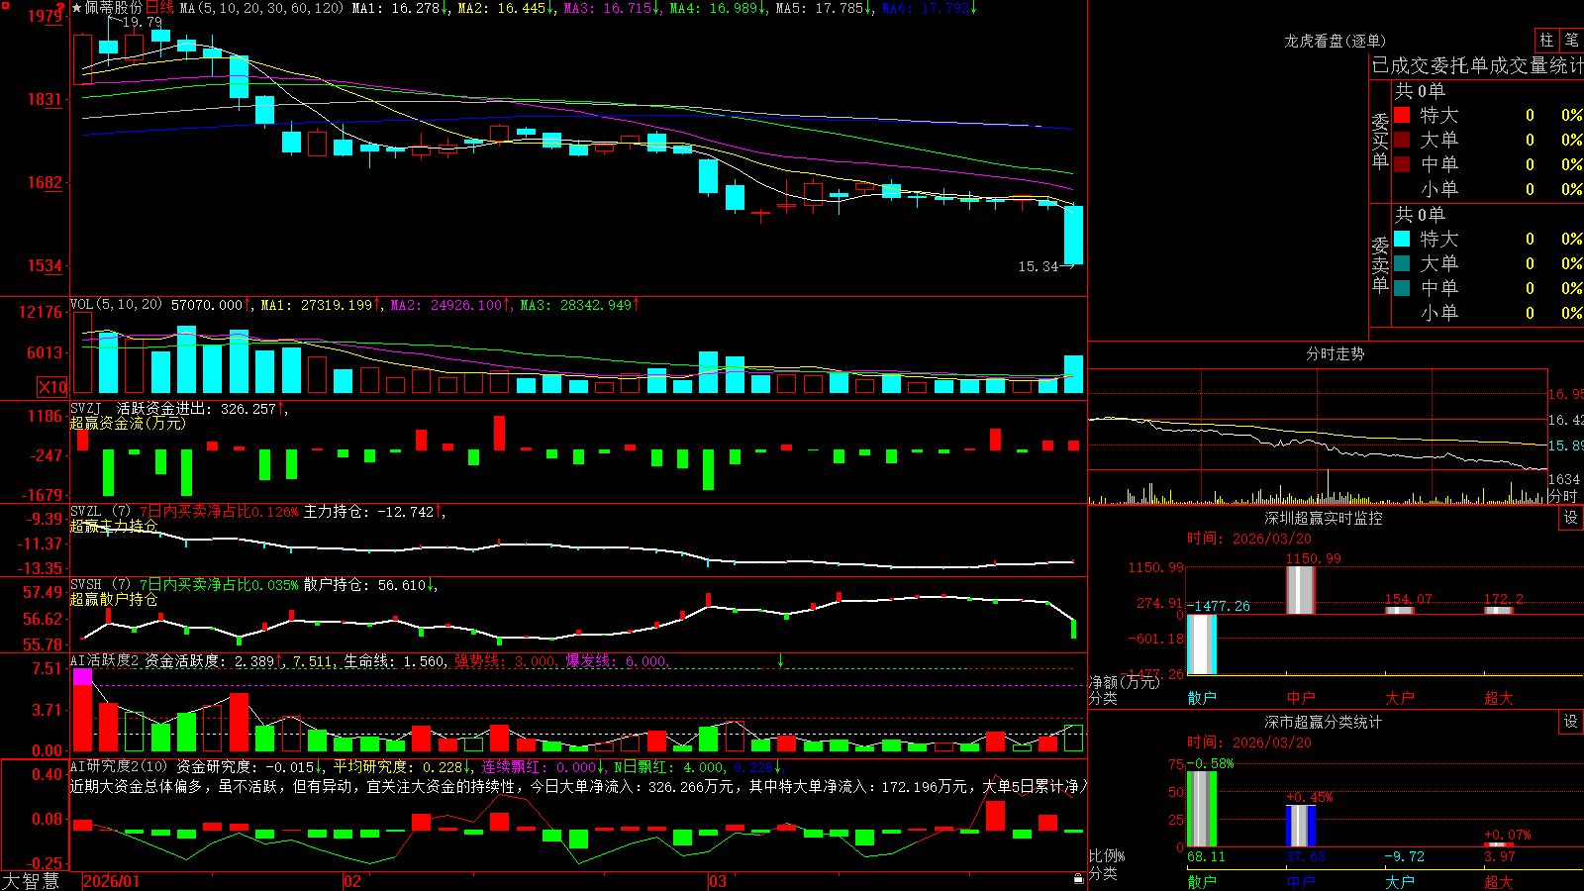1584x891 pixels.
Task: Open 设 settings for 深市超赢分类统计
Action: (1571, 722)
